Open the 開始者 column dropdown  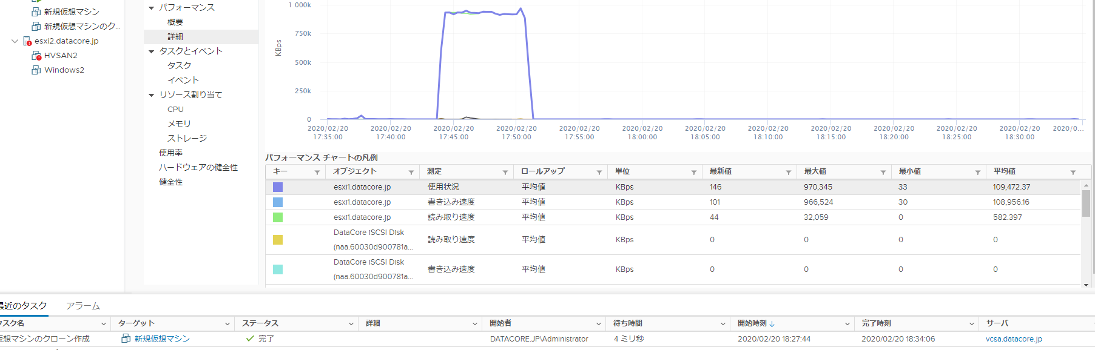pyautogui.click(x=599, y=324)
